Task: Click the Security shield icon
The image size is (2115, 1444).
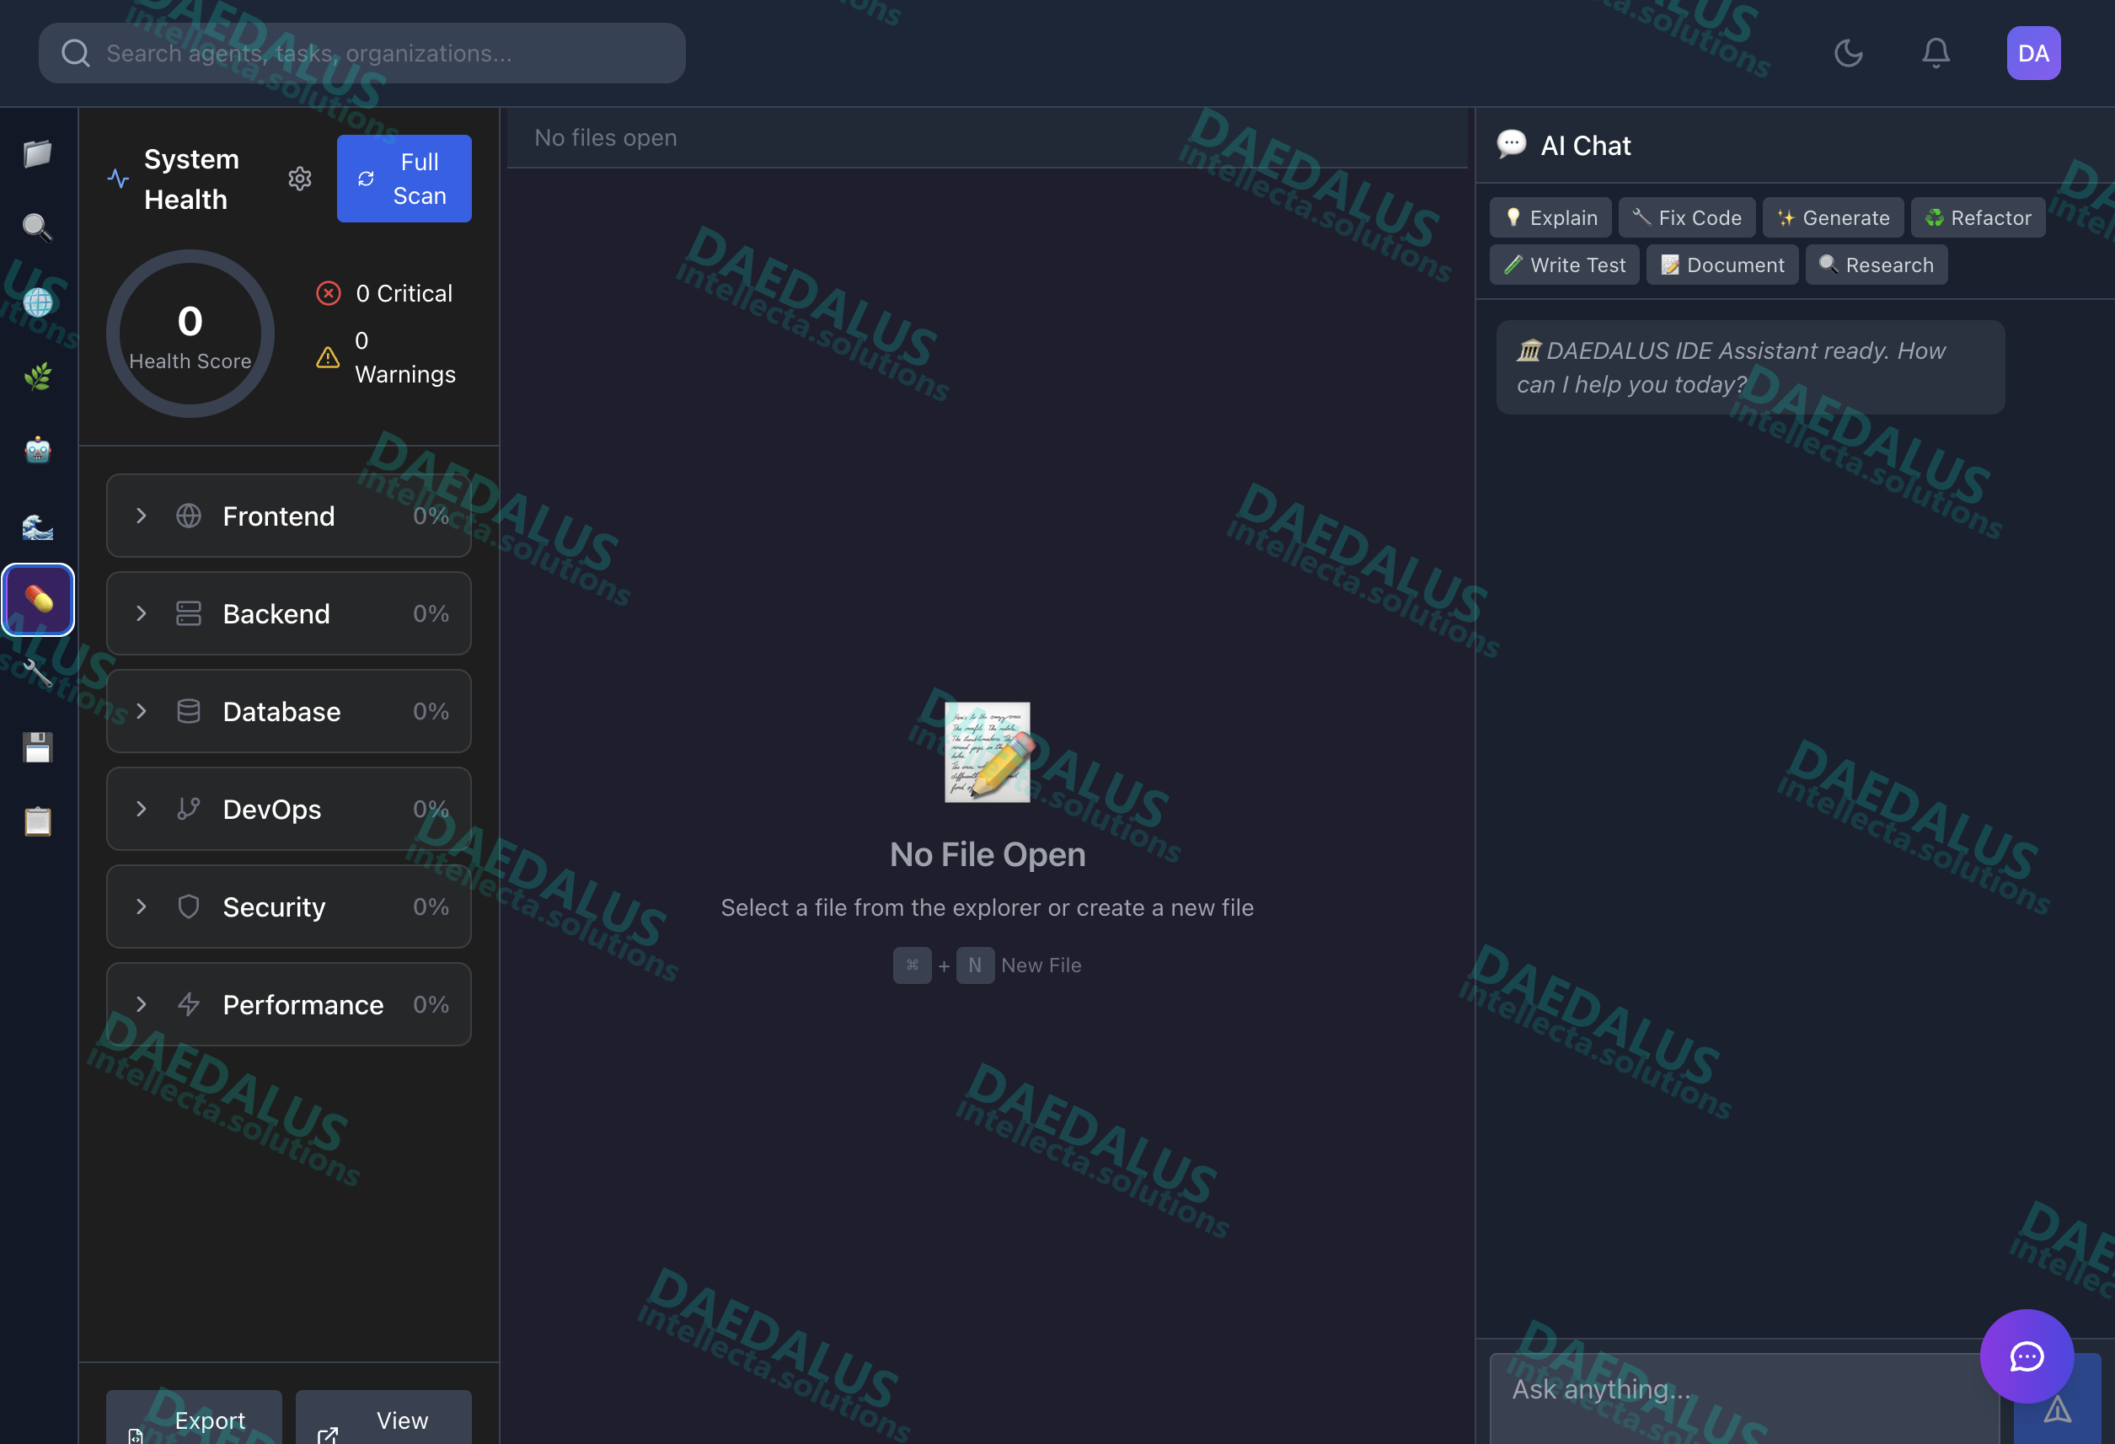Action: [x=189, y=907]
